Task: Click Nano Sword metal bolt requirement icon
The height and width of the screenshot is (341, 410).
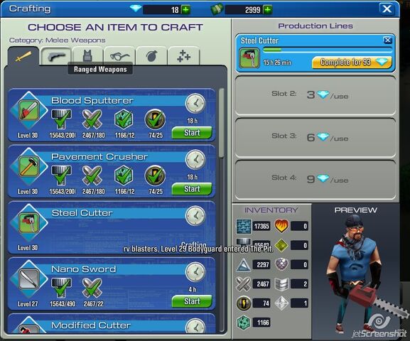Action: coord(61,288)
